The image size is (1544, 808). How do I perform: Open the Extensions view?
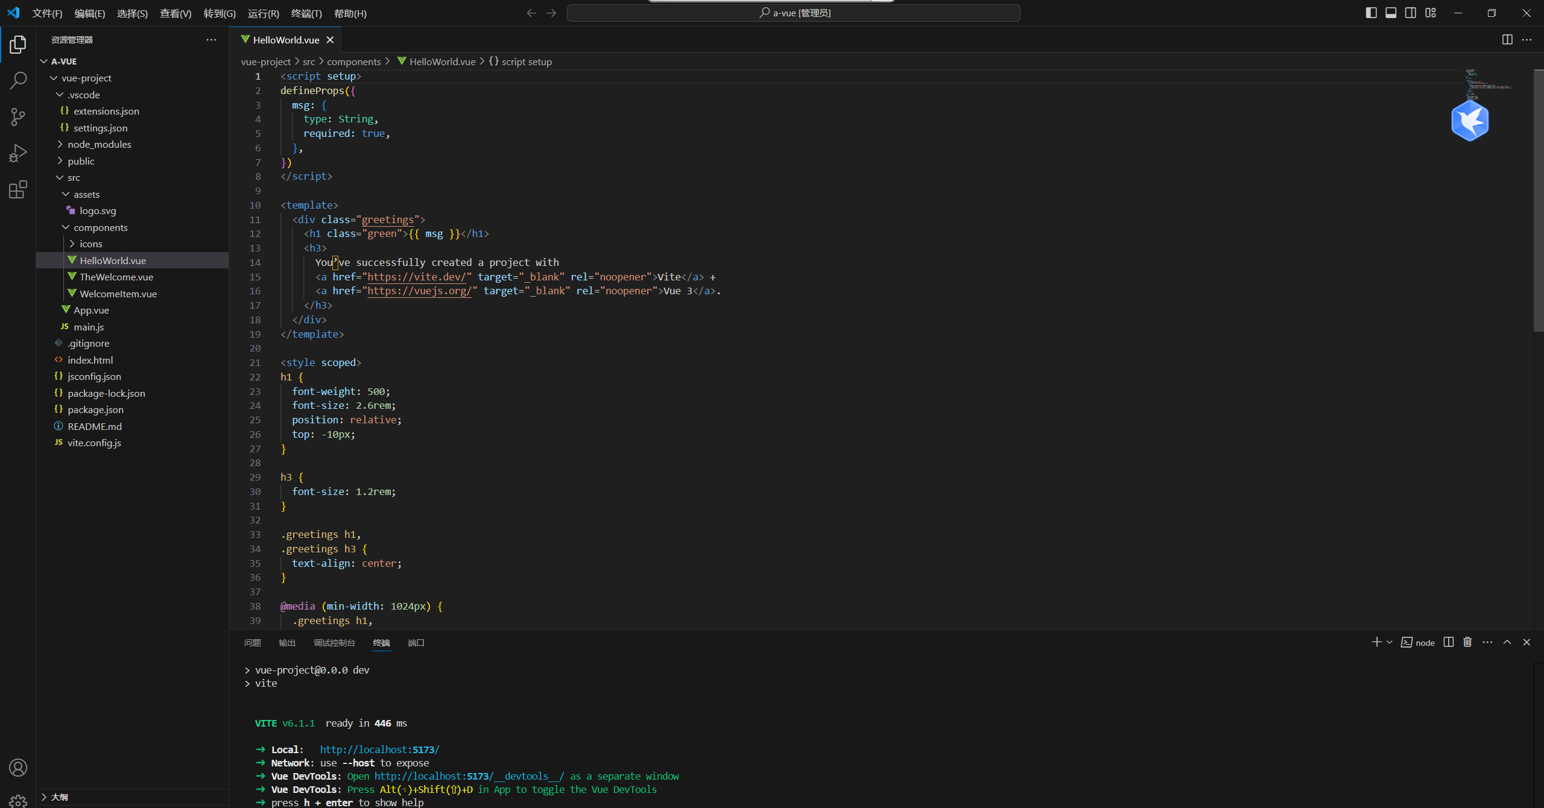click(x=18, y=190)
